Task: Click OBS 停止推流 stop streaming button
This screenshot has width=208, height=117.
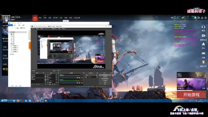Action: tap(105, 75)
